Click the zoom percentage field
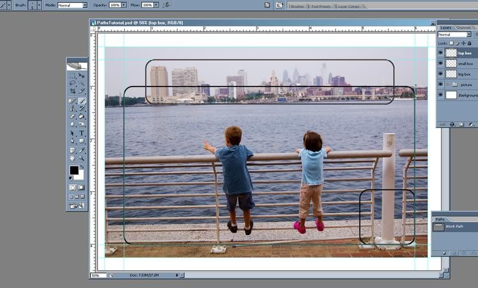 pos(98,275)
